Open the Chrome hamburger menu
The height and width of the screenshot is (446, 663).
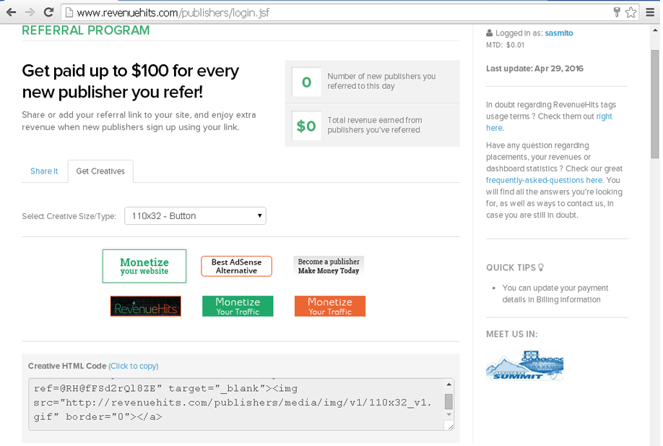[650, 12]
